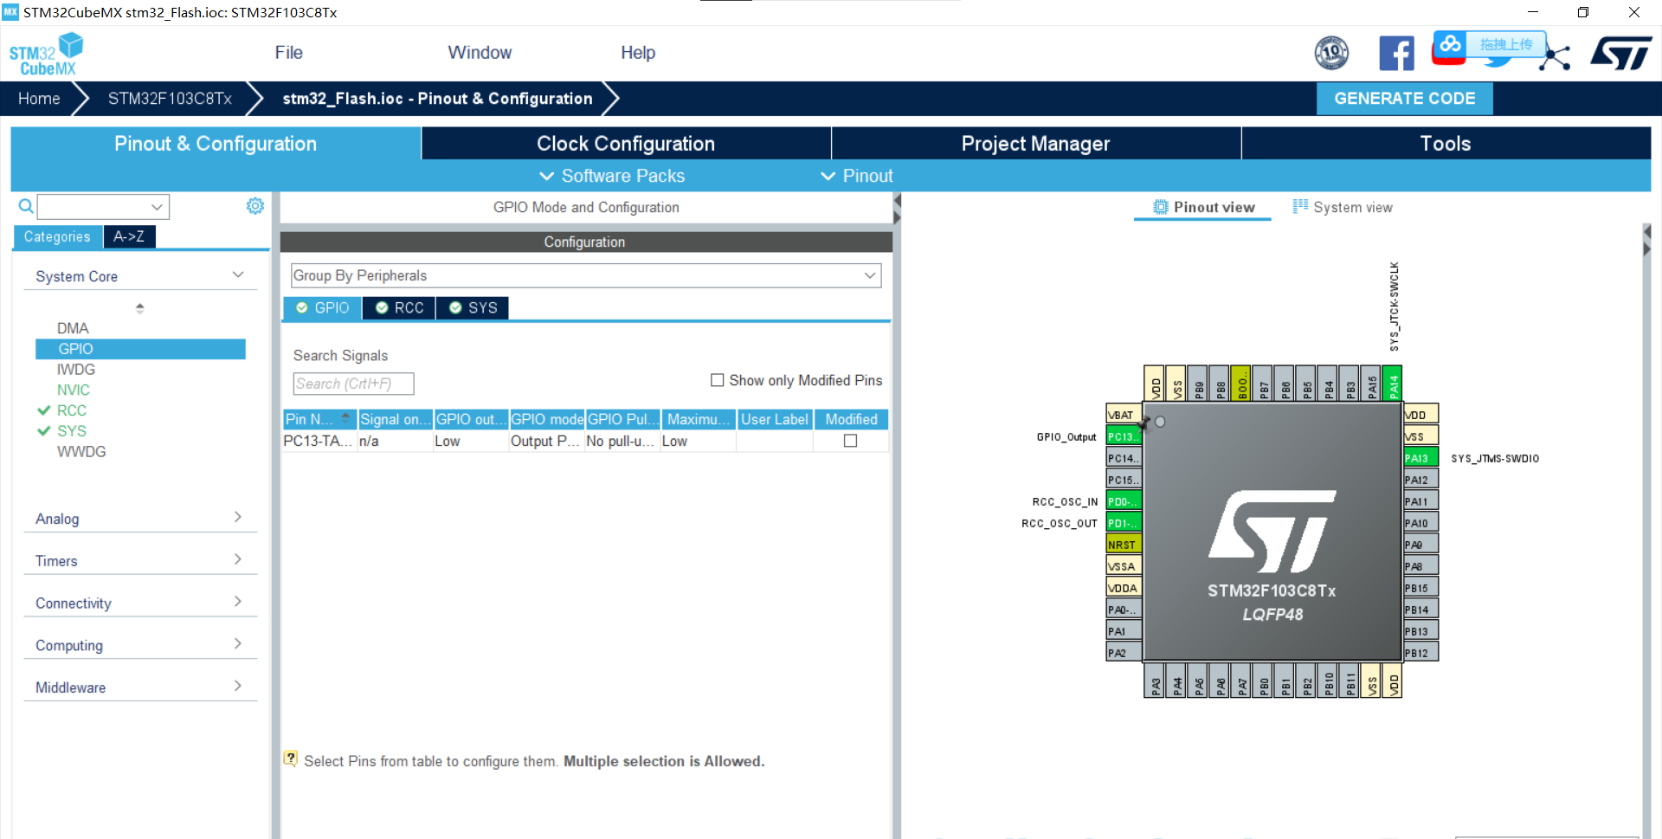Select pin PA9 on the chip
The height and width of the screenshot is (839, 1662).
(x=1420, y=545)
